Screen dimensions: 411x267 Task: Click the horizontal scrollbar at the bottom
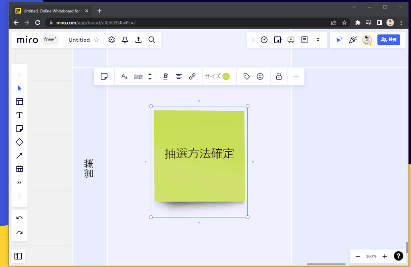(326, 264)
